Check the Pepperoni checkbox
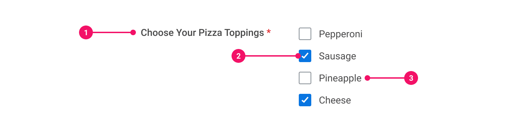The height and width of the screenshot is (138, 513). tap(305, 34)
